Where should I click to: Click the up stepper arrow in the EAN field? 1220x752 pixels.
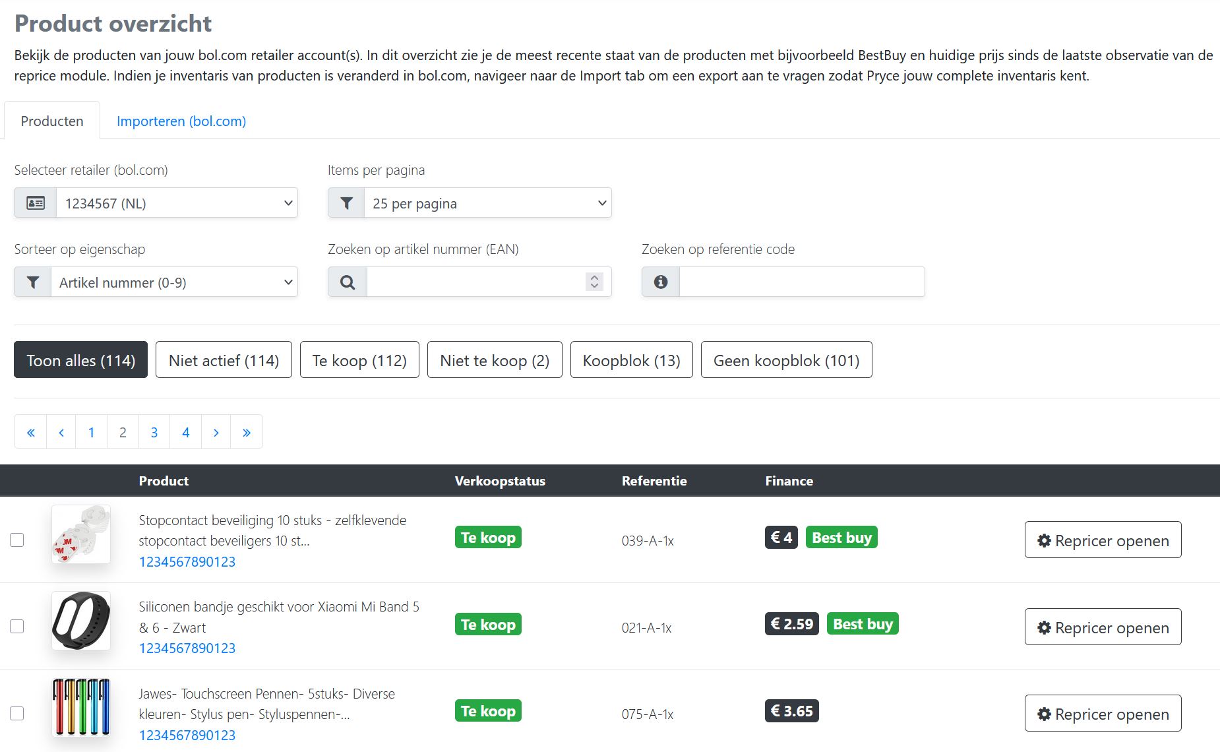pos(594,278)
